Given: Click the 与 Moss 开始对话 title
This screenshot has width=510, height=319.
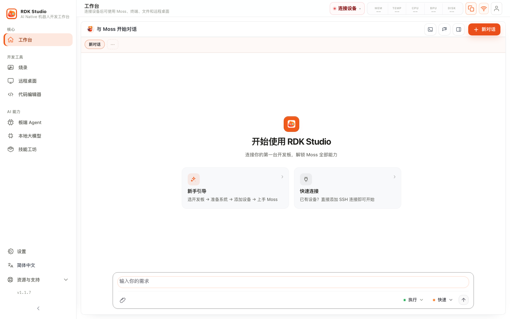Looking at the screenshot, I should click(x=117, y=29).
